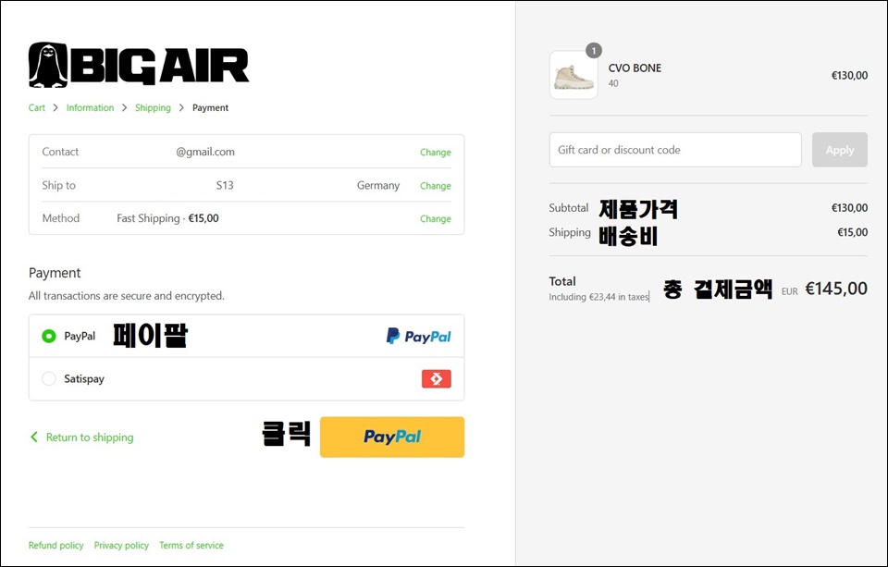Click the Subtotal €130,00 value
Screen dimensions: 888x567
point(849,208)
